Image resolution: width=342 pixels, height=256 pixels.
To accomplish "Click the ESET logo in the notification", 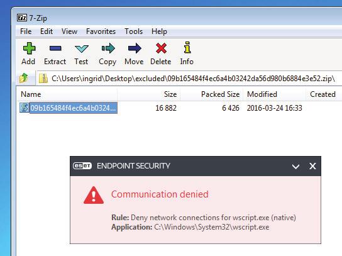I will point(82,166).
